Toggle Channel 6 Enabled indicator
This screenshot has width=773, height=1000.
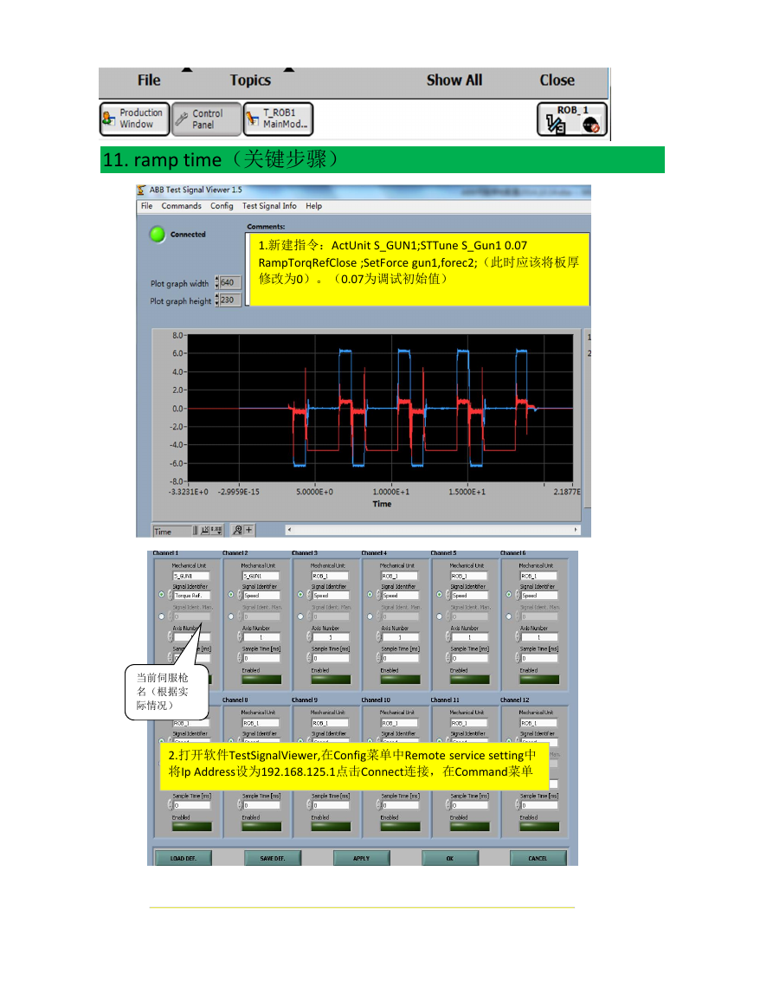[539, 679]
